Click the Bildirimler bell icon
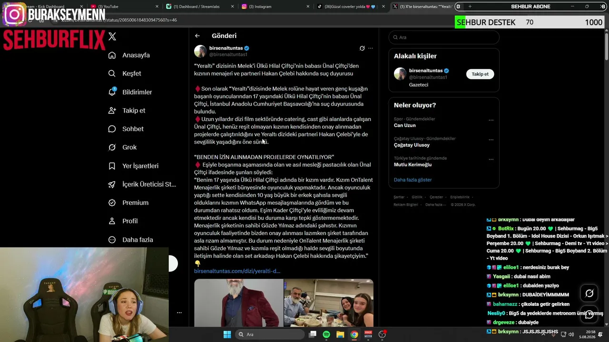The width and height of the screenshot is (609, 342). [112, 92]
